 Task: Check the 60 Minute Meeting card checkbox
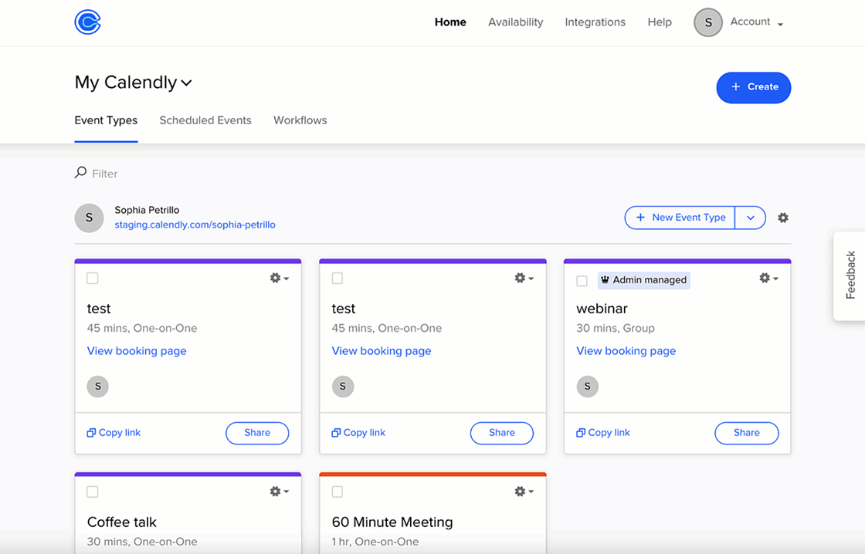click(338, 492)
